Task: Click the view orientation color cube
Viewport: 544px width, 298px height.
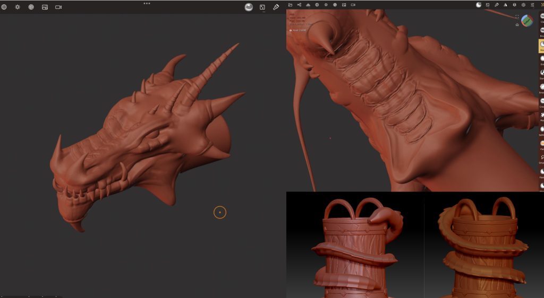Action: [x=527, y=20]
